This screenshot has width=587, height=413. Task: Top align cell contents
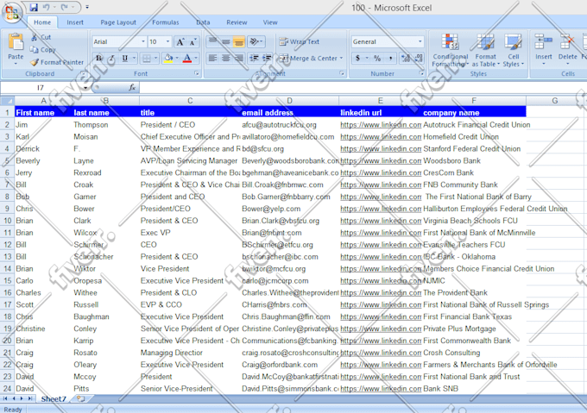coord(212,41)
